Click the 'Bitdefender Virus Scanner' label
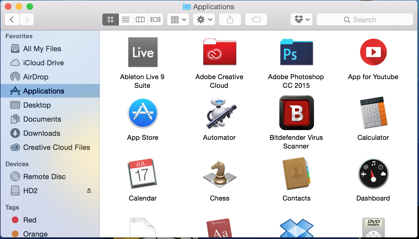This screenshot has width=419, height=239. 296,142
